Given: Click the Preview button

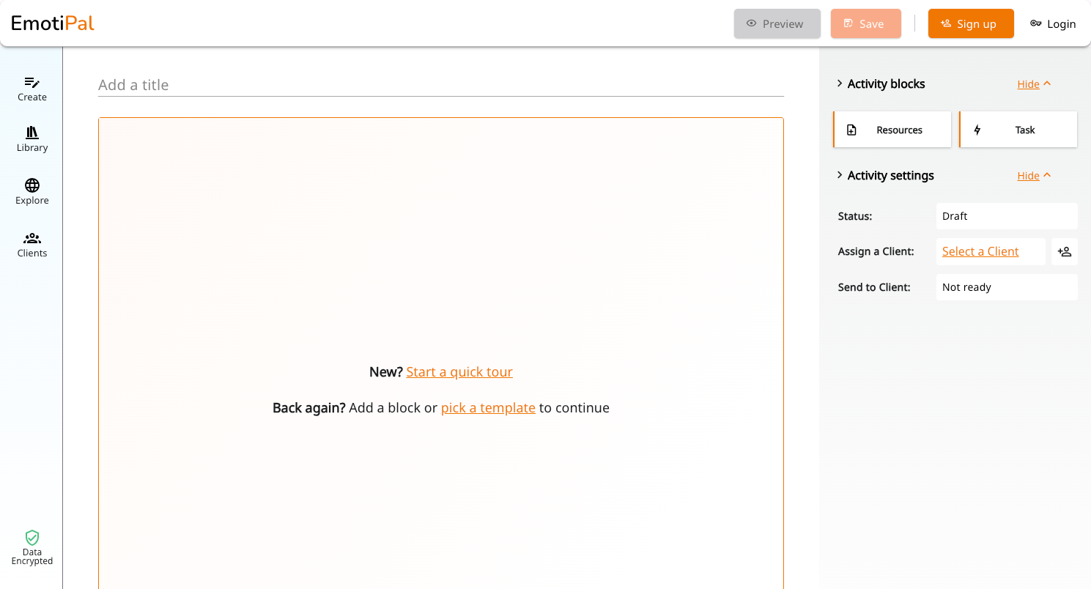Looking at the screenshot, I should click(777, 23).
